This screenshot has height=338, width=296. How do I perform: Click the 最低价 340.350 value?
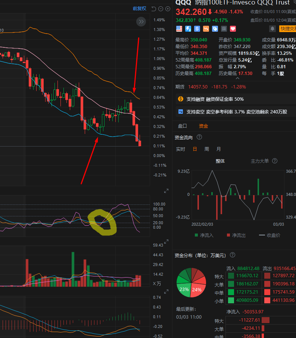(x=199, y=47)
